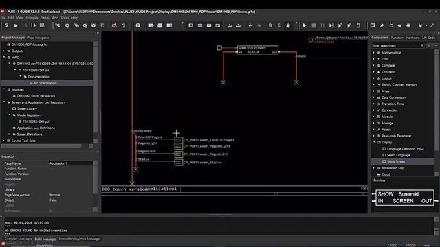Click CP_PDFViewer_CountofPages label on canvas
Screen dimensions: 440x247
coord(209,140)
